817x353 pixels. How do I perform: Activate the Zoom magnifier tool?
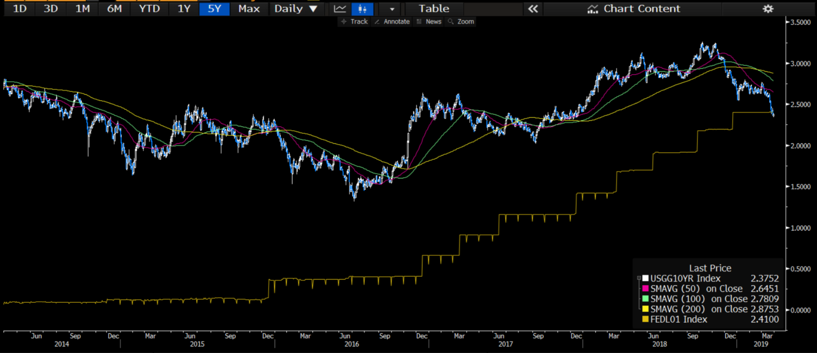[461, 22]
